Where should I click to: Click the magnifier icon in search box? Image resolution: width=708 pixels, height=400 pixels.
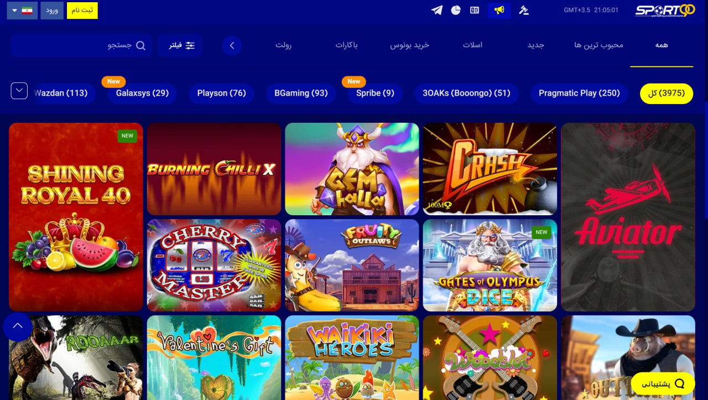coord(140,45)
